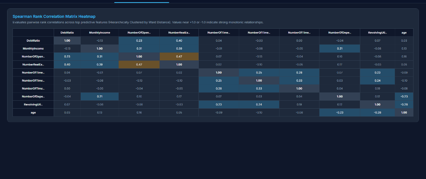Pick orange 0.47 in NumberOfOpen.. row
This screenshot has width=426, height=179.
pos(179,57)
